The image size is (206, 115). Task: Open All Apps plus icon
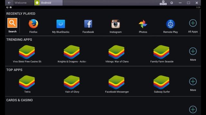pos(193,23)
